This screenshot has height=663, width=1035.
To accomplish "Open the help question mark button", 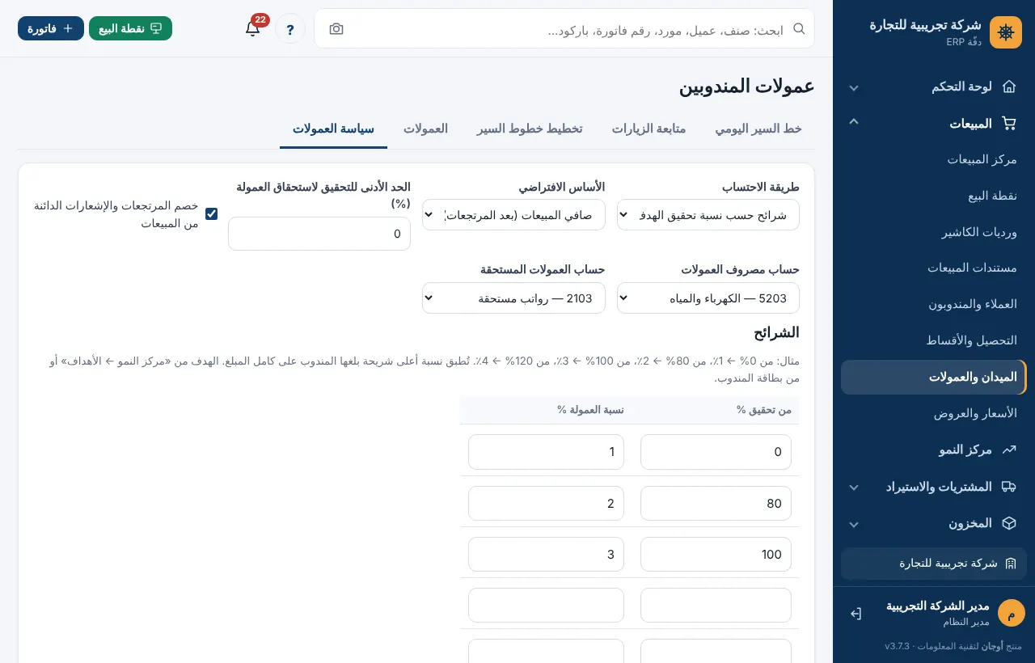I will pos(290,29).
